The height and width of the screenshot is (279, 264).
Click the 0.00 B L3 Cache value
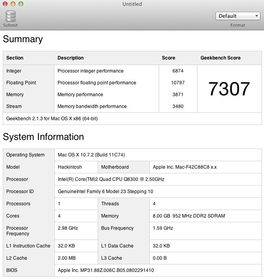click(x=160, y=258)
